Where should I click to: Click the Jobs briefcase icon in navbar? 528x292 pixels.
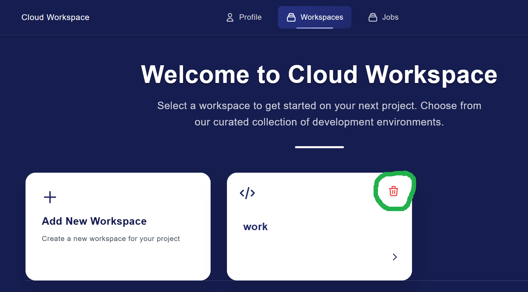pos(373,17)
